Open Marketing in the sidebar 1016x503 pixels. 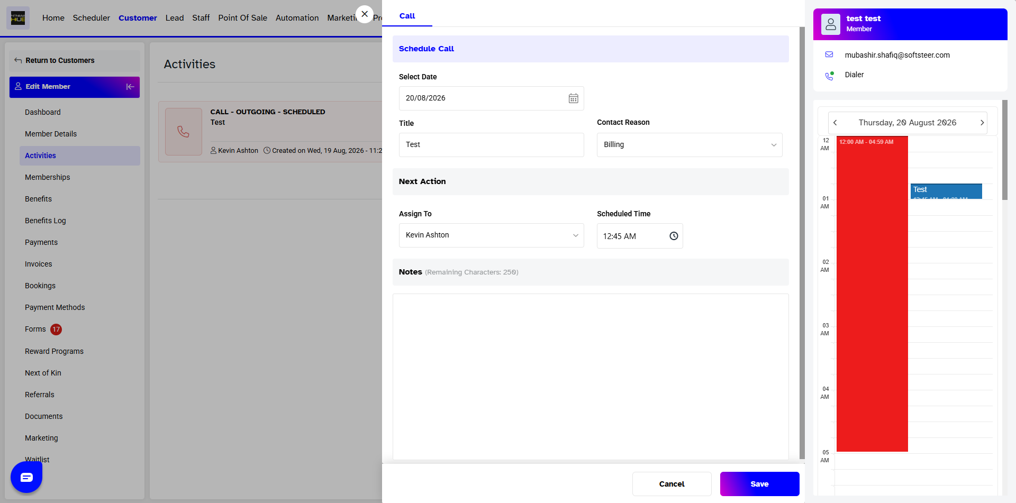(x=41, y=438)
